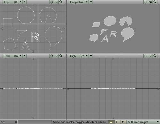Viewport: 160px width, 124px height.
Task: Open the display style arrow beside Top (XZ)
Action: 25,2
